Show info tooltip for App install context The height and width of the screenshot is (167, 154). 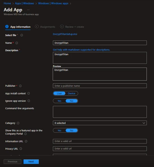pyautogui.click(x=29, y=93)
